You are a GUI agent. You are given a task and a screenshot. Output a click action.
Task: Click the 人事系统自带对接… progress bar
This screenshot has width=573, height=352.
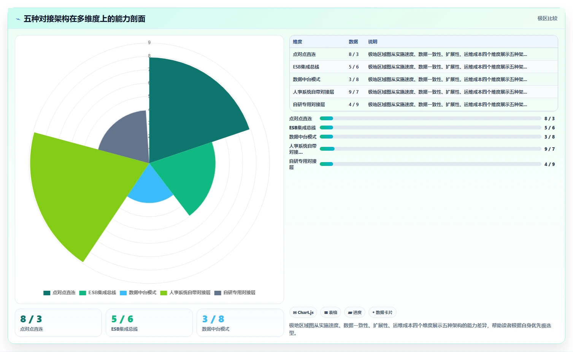(430, 149)
